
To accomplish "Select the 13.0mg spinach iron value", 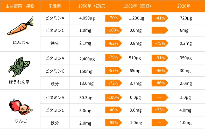I will tap(86, 83).
